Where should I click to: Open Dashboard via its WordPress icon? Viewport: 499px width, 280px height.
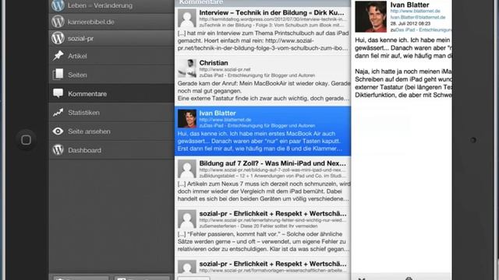tap(58, 150)
